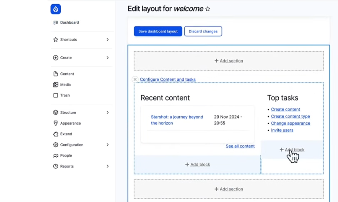The image size is (338, 202).
Task: Click Discard changes button
Action: (x=203, y=31)
